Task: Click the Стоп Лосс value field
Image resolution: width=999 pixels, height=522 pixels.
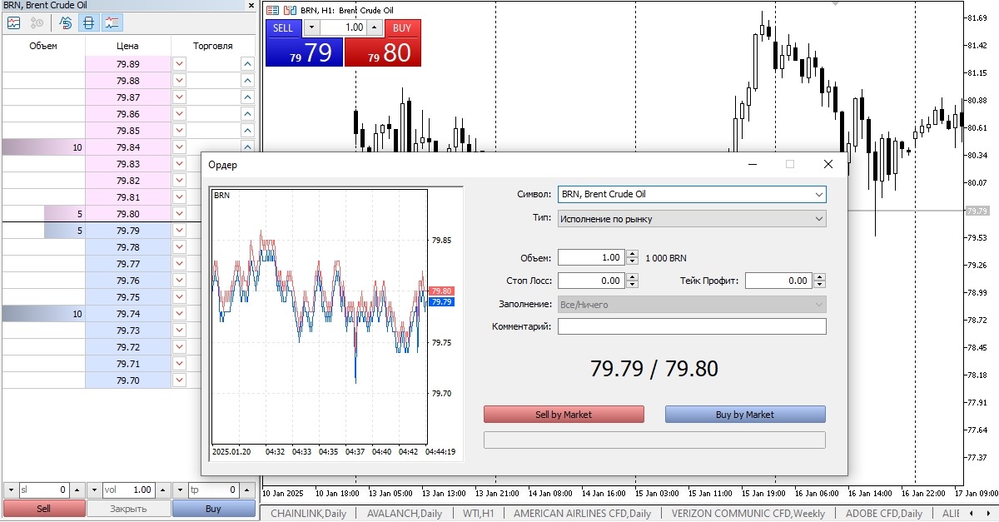Action: (x=591, y=281)
